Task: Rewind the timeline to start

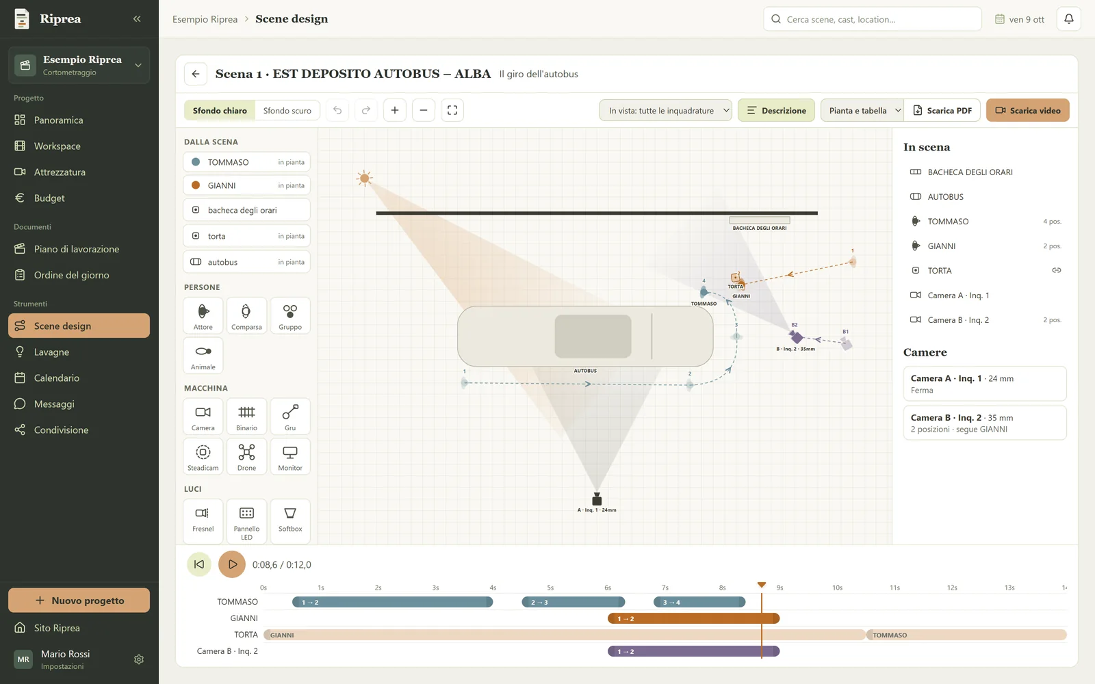Action: coord(199,564)
